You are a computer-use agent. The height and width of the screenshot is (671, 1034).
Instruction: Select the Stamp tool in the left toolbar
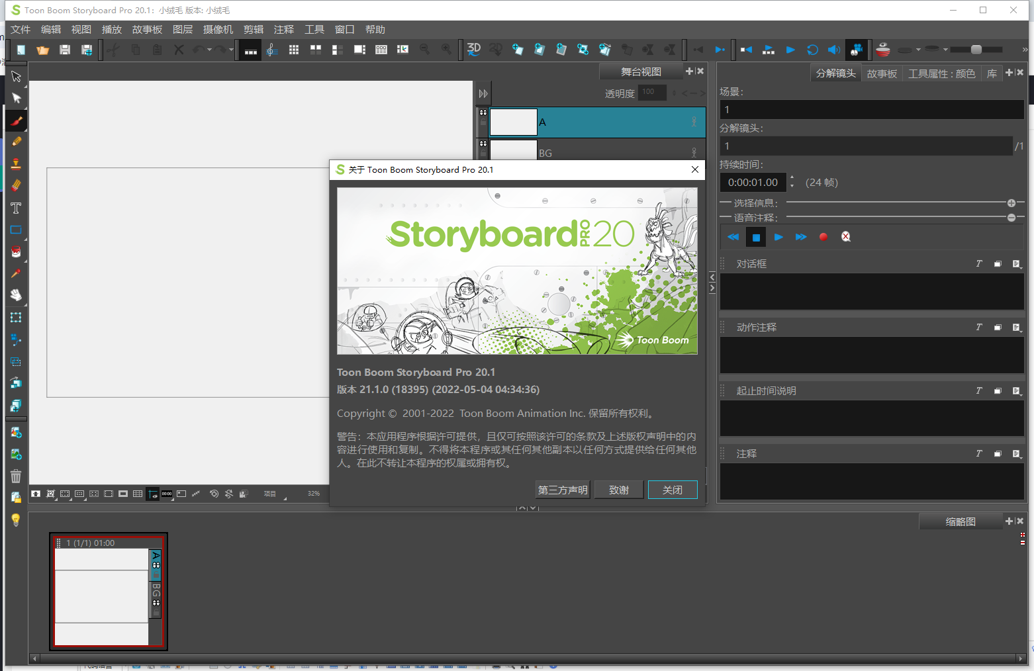(x=16, y=164)
